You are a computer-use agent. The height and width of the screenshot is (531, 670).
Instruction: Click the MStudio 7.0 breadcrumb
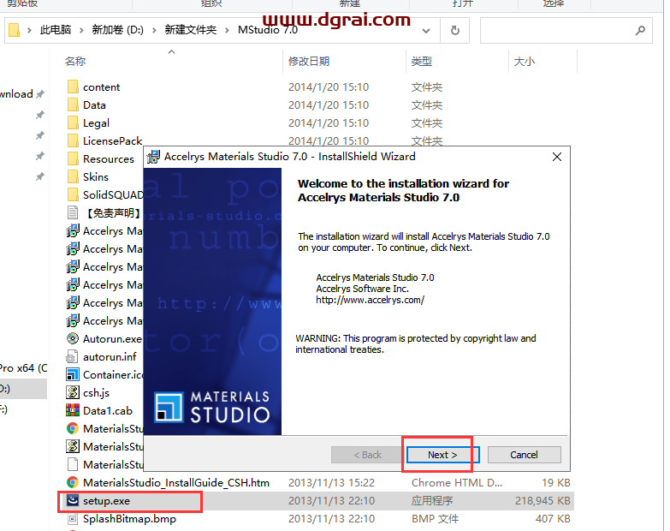pyautogui.click(x=268, y=30)
